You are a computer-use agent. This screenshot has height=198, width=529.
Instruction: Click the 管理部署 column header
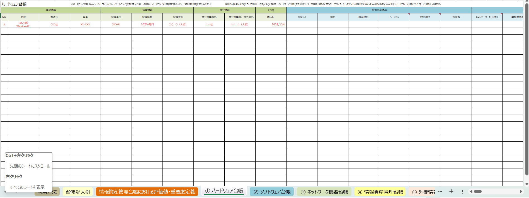[x=147, y=17]
